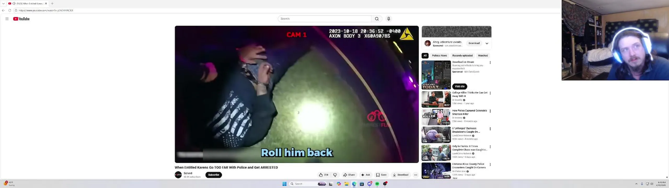Viewport: 669px width, 188px height.
Task: Open options for College Killer video
Action: (x=490, y=93)
